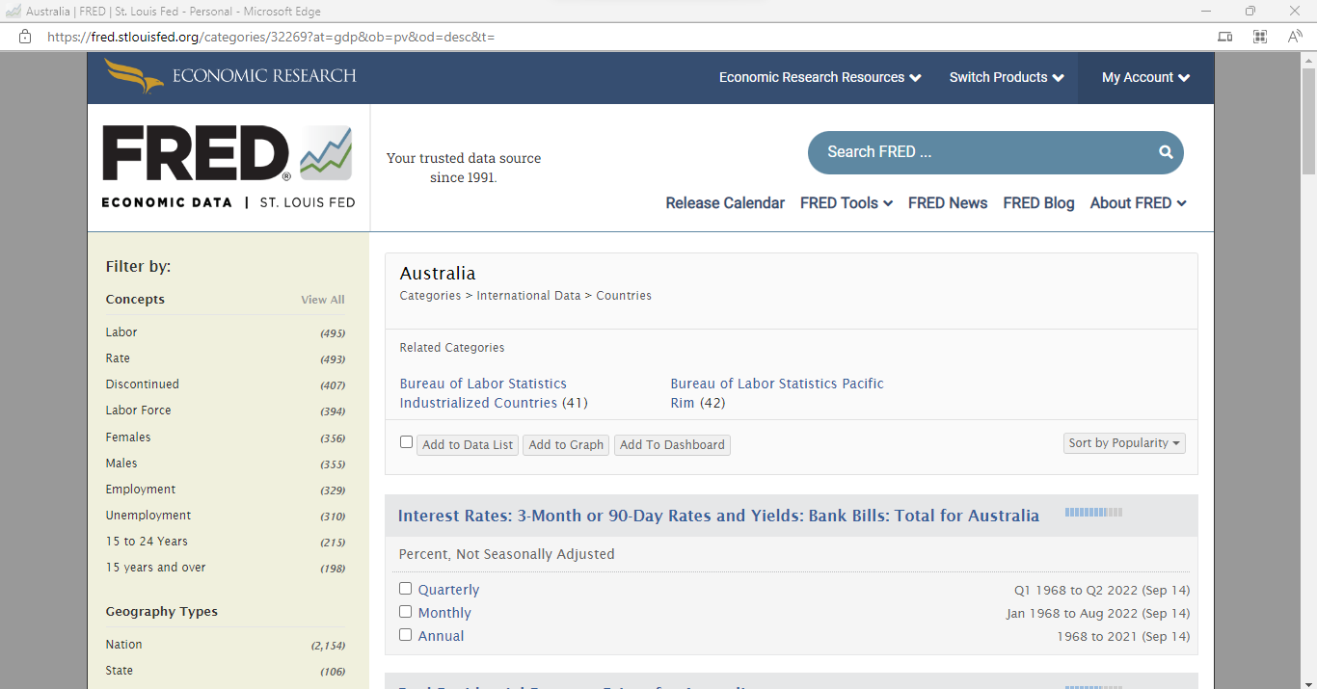
Task: Click the search magnifier icon
Action: [1166, 152]
